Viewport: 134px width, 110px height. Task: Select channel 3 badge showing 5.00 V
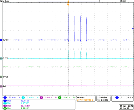click(46, 98)
